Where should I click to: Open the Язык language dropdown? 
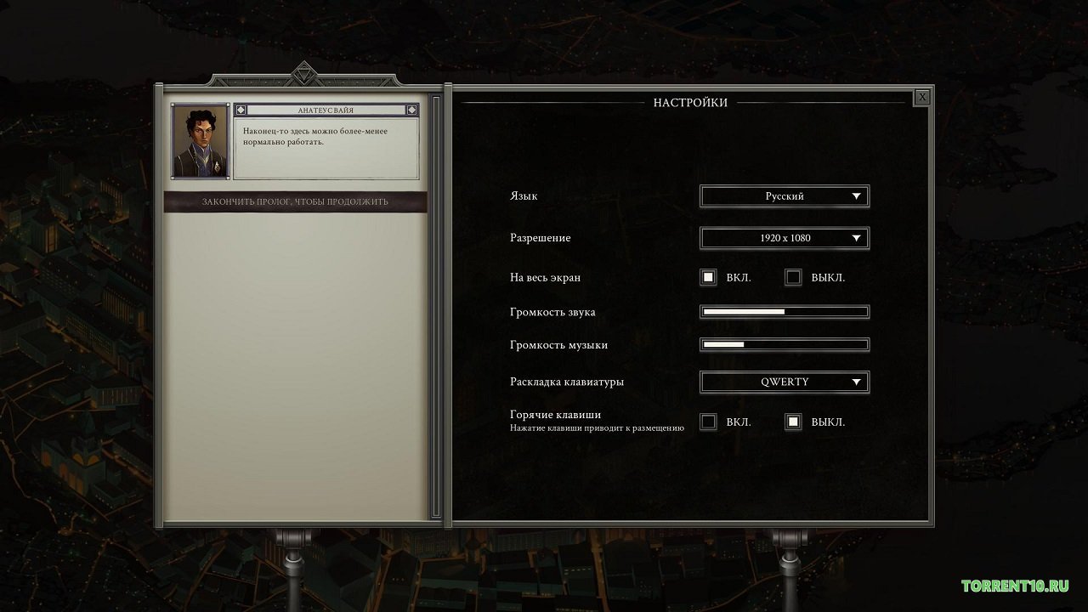tap(784, 196)
